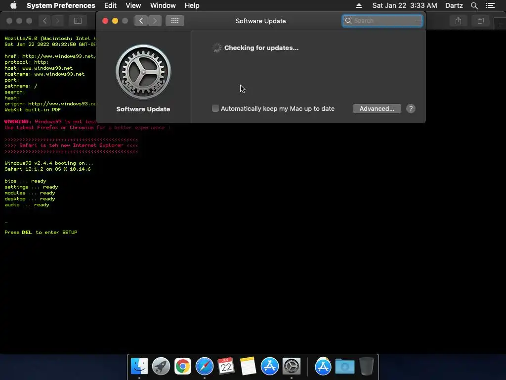Viewport: 506px width, 380px height.
Task: Click the Search field in Software Update
Action: coord(382,21)
